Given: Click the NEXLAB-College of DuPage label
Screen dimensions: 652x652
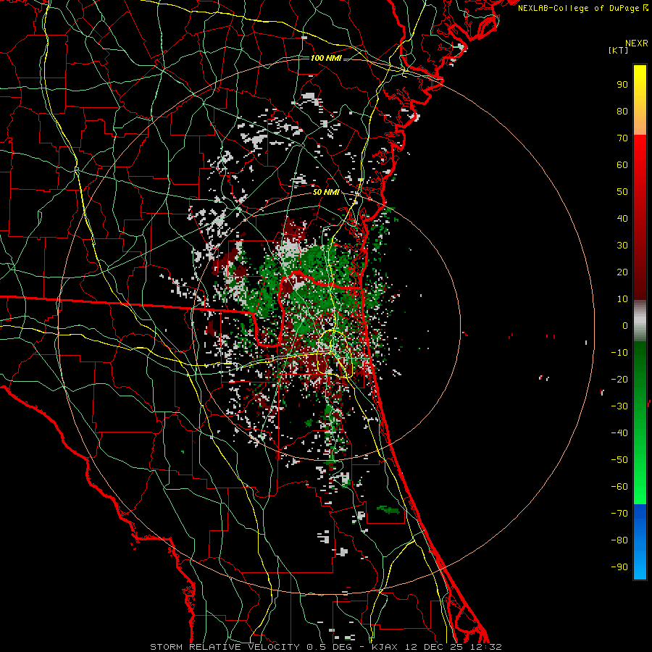Looking at the screenshot, I should 583,8.
